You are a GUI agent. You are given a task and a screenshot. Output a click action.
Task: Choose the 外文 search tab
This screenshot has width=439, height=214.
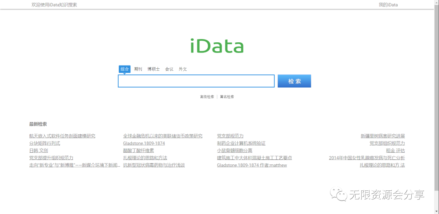coord(183,69)
